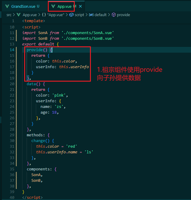Click the return keyword on line 21
This screenshot has width=191, height=200.
[x=38, y=90]
